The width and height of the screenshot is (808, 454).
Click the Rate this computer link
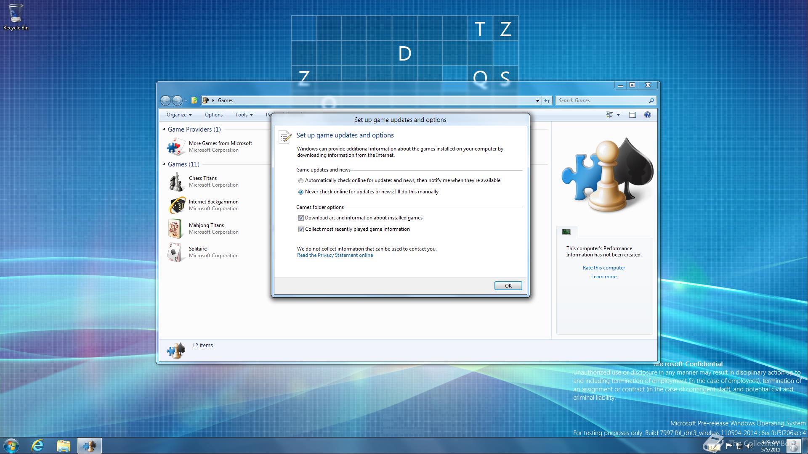point(604,268)
